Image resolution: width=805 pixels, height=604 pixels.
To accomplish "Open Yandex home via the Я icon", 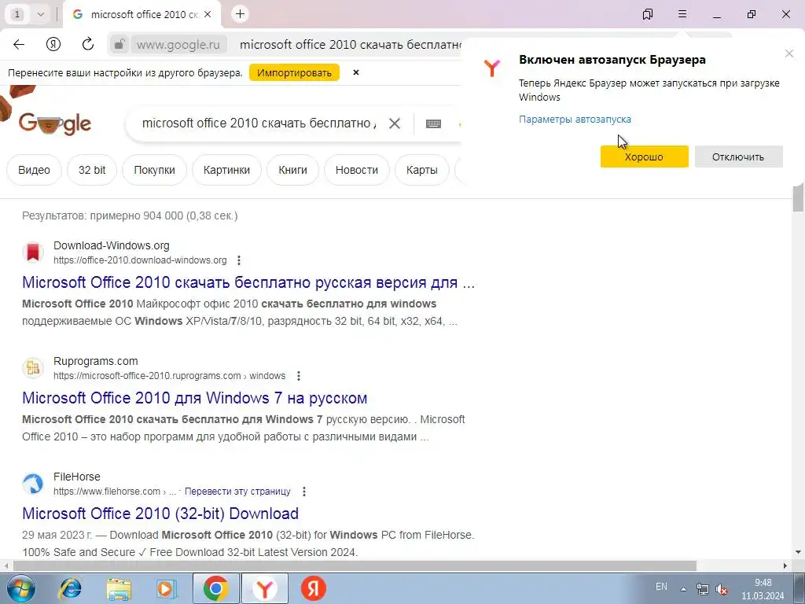I will 53,44.
